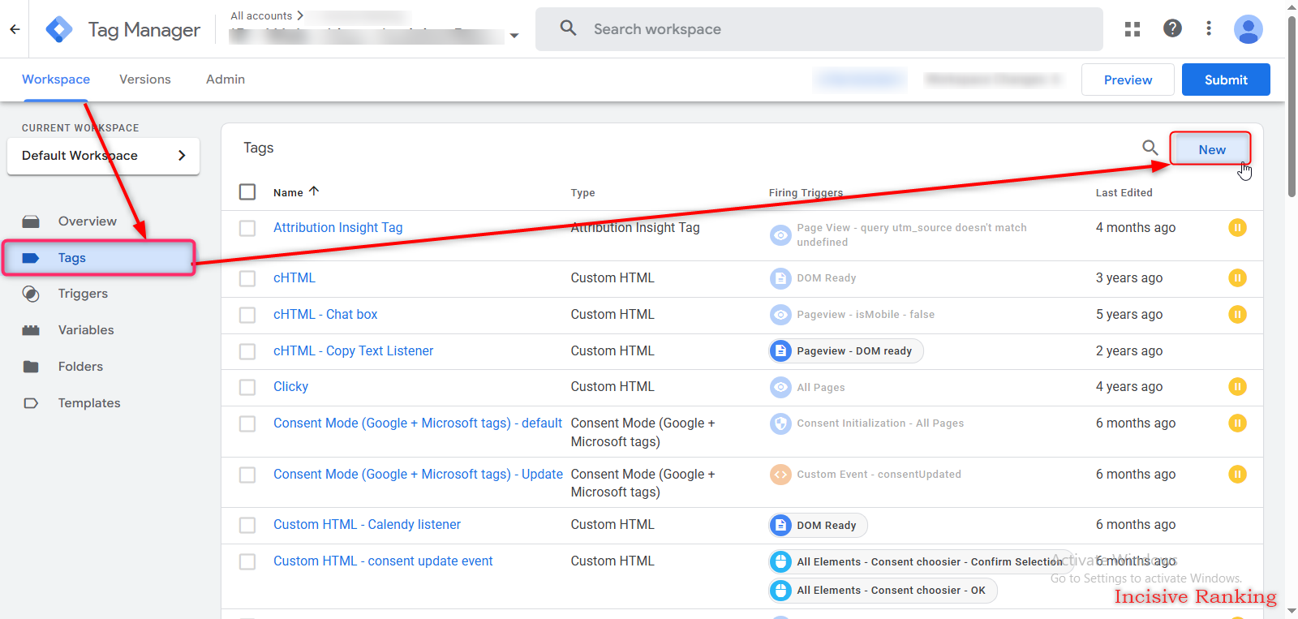Check Consent Mode Update row checkbox

pos(247,475)
